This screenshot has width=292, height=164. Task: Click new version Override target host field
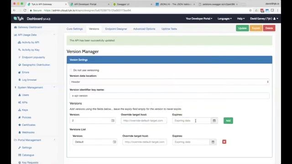(144, 121)
